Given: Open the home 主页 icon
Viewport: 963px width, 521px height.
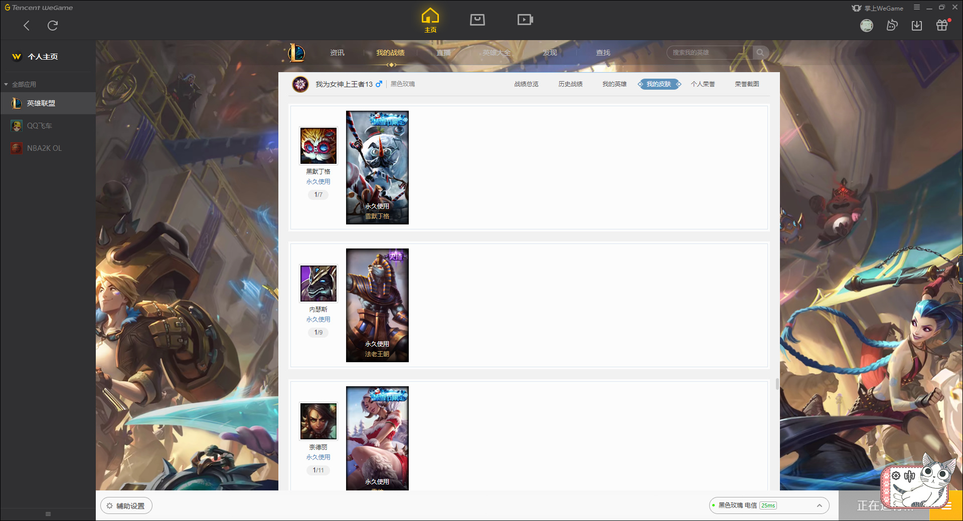Looking at the screenshot, I should (430, 21).
